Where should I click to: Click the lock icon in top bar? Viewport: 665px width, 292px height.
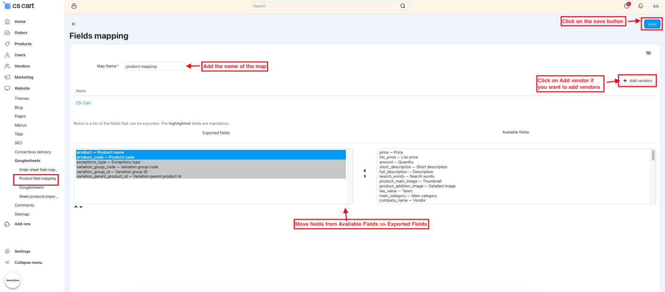click(x=74, y=6)
